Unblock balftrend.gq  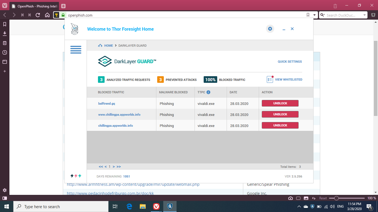pos(280,103)
